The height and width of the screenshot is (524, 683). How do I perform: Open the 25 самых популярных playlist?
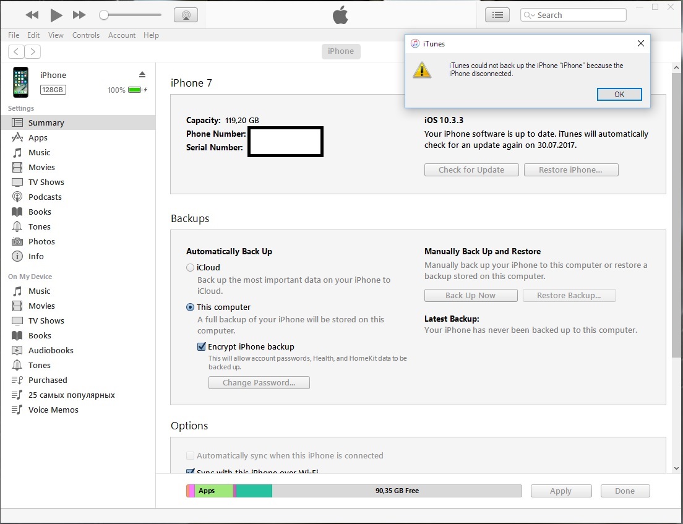(x=71, y=395)
